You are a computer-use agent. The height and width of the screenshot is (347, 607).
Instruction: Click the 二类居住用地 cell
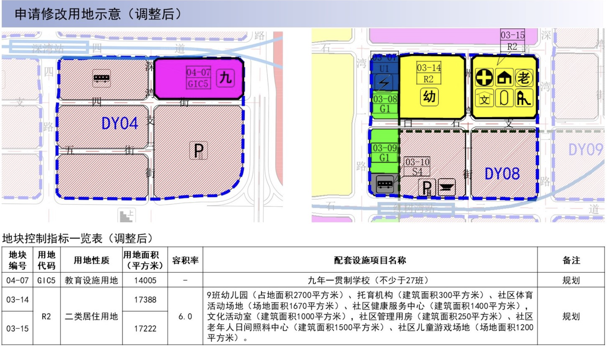pos(91,316)
